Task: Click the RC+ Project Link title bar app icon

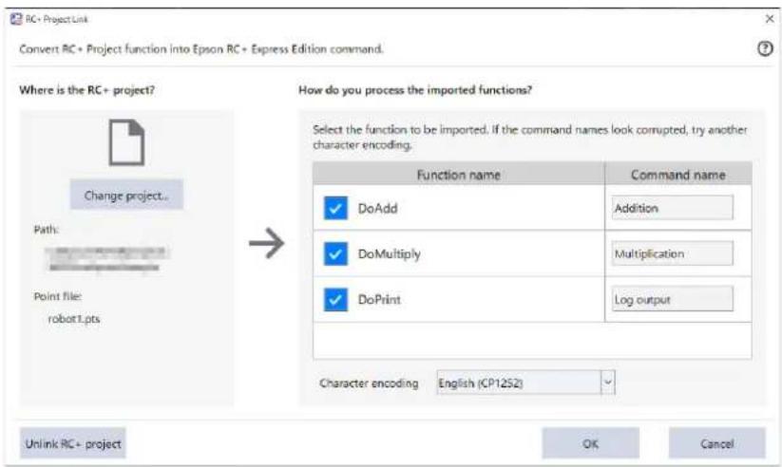Action: tap(16, 19)
